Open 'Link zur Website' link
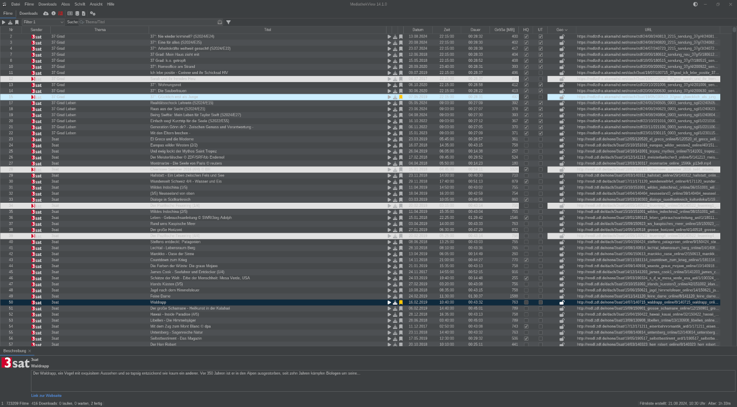 [x=46, y=395]
